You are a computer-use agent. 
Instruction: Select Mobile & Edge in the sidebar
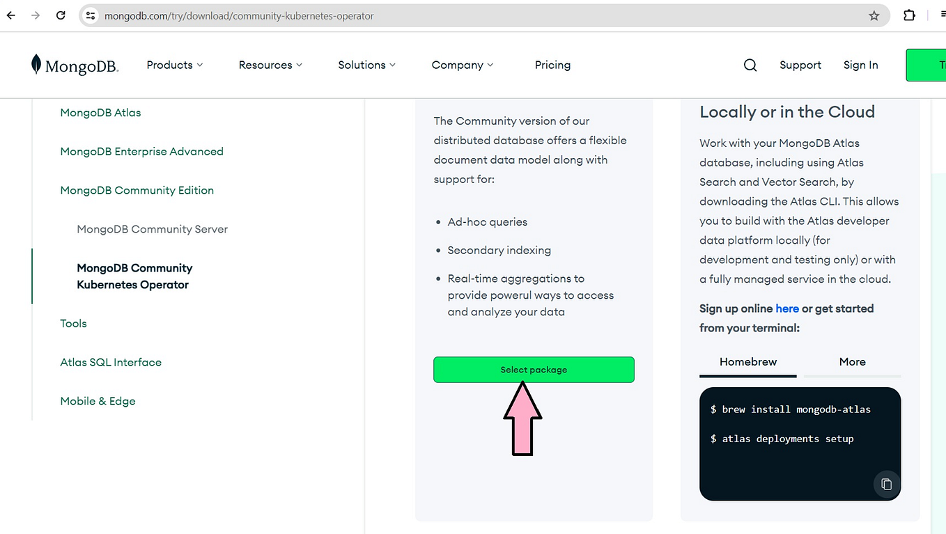coord(98,401)
